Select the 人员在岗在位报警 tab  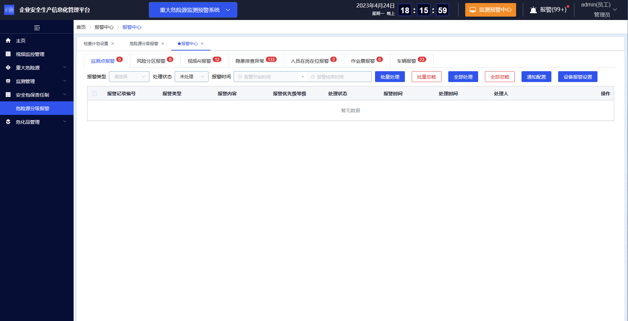click(314, 61)
